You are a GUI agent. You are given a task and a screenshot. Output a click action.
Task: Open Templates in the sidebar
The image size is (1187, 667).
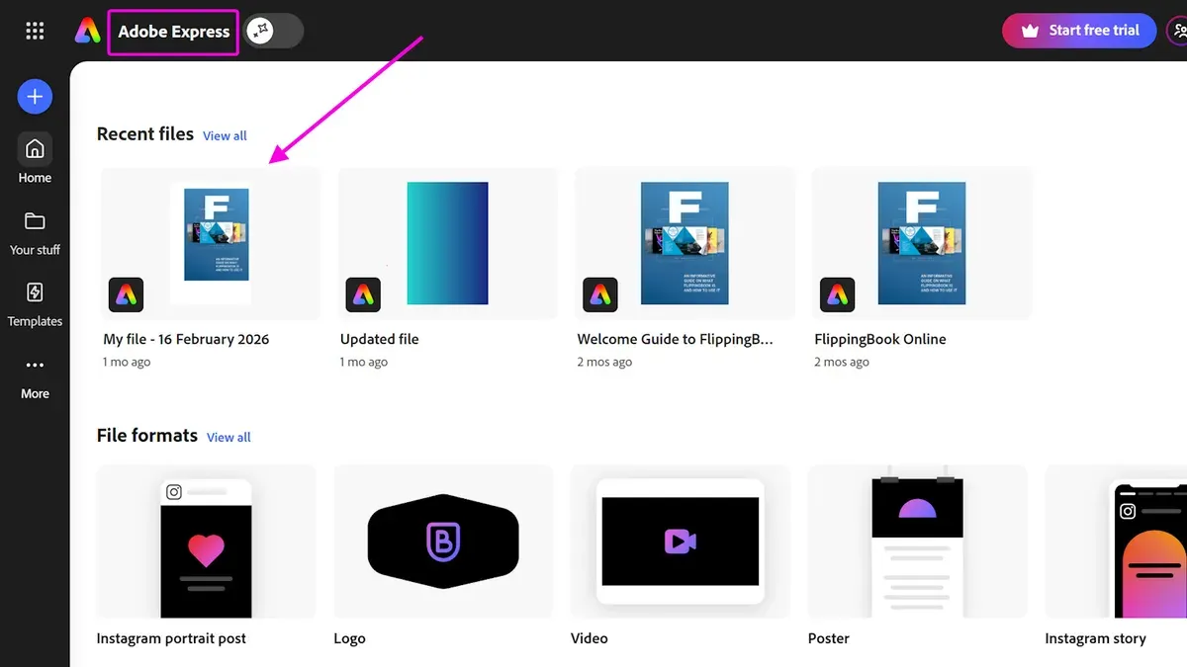click(35, 303)
